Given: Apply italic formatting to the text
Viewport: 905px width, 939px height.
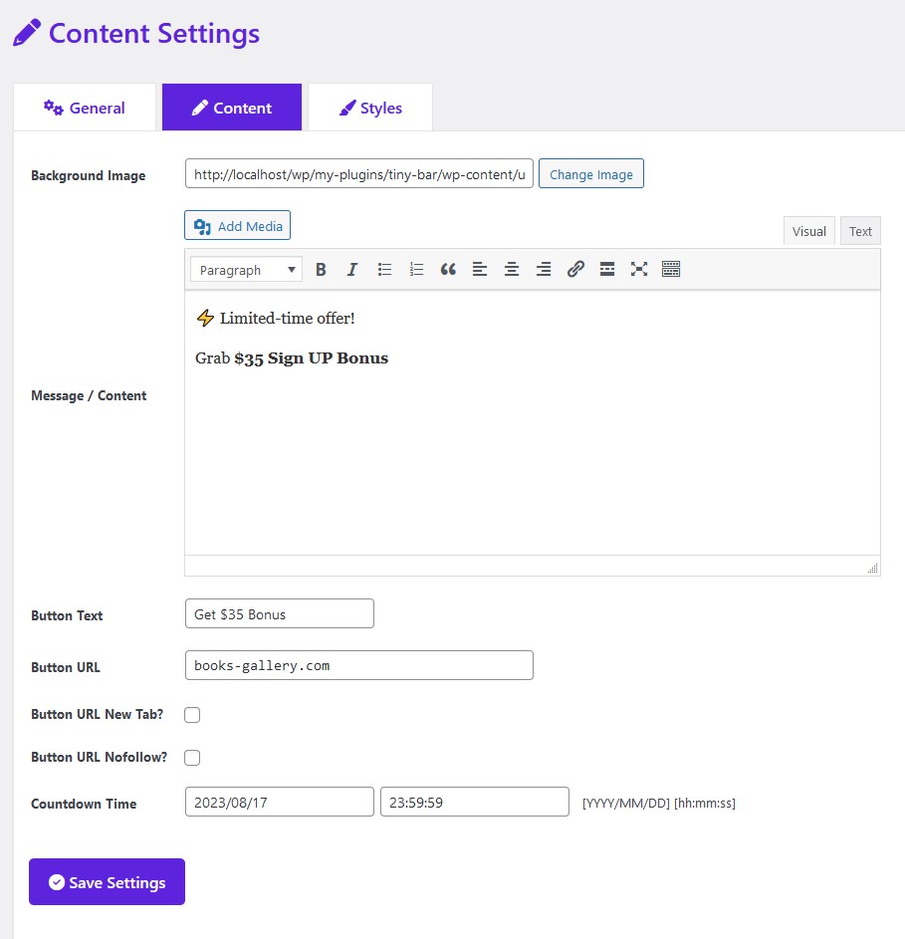Looking at the screenshot, I should (352, 269).
